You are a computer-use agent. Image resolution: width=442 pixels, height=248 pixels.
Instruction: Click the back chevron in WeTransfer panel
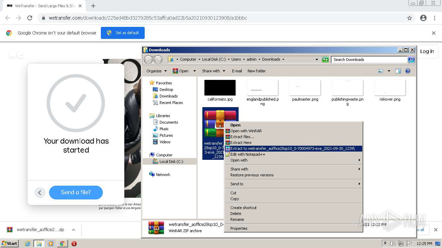(40, 193)
